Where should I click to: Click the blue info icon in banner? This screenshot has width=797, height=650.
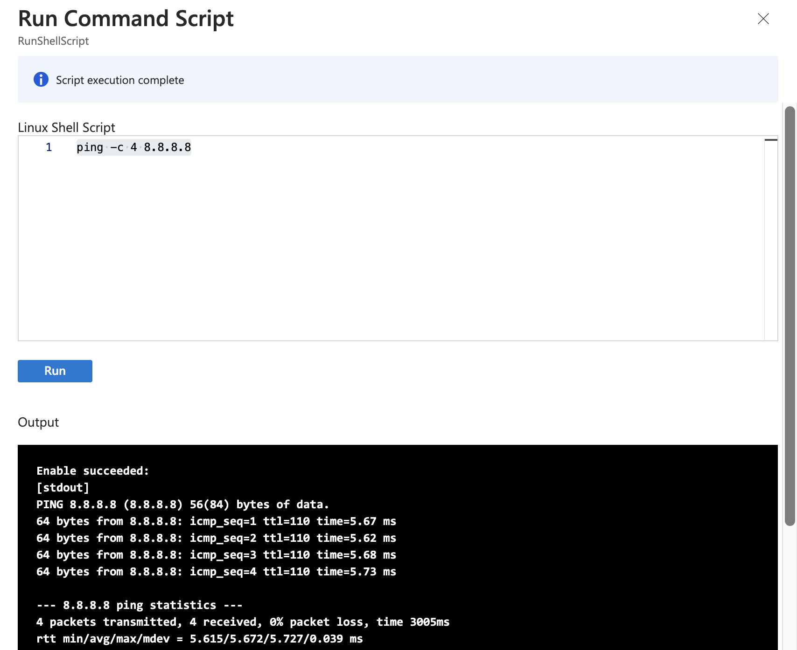(41, 80)
